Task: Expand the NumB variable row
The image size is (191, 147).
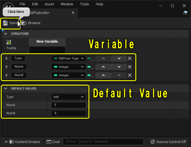Action: pos(6,75)
